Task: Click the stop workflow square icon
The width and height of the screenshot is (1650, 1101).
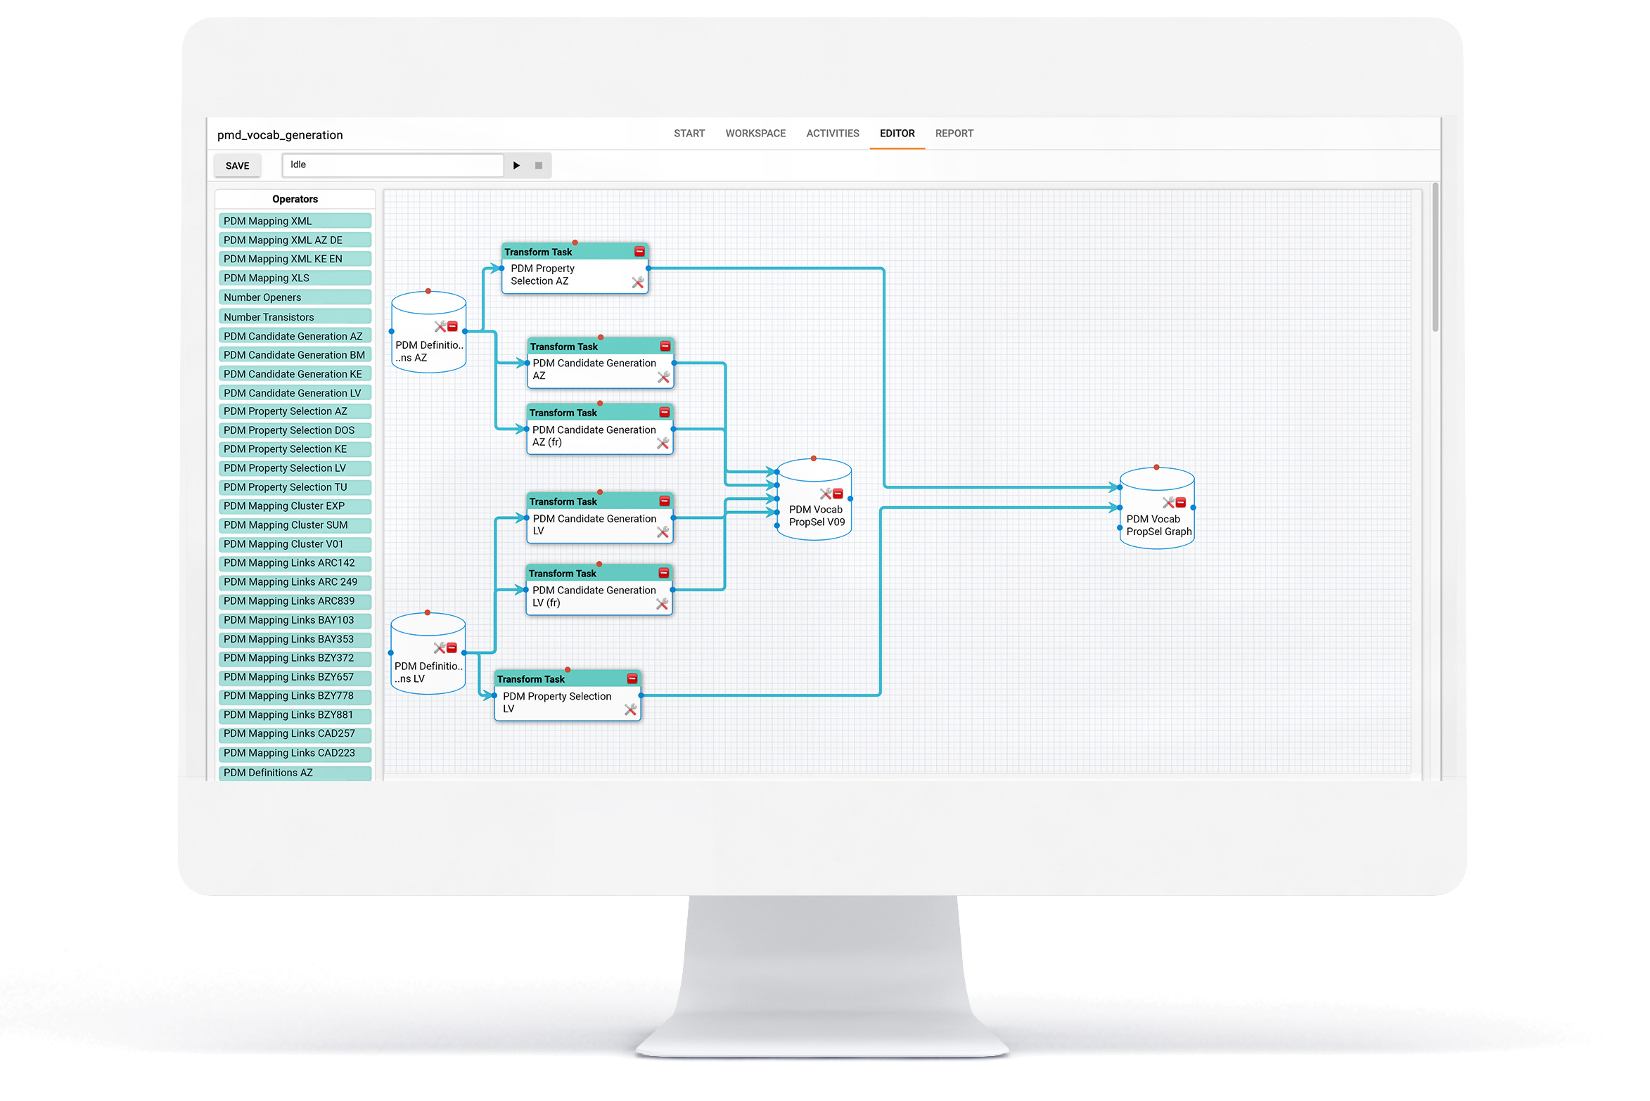Action: click(539, 165)
